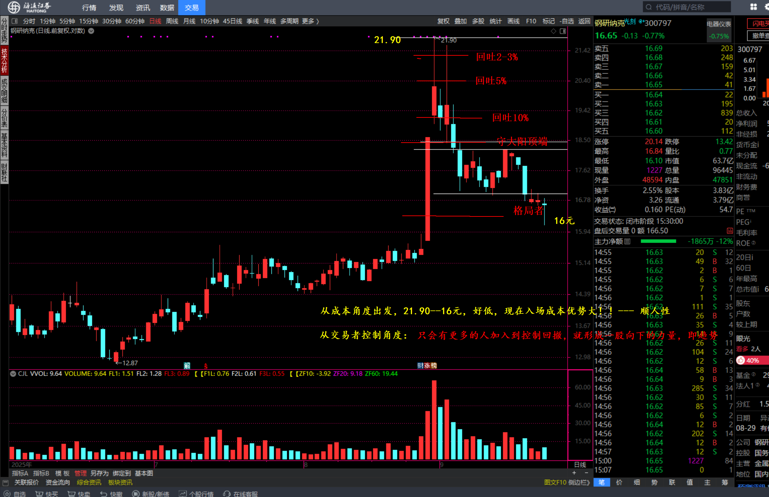Click the -自选 remove from watchlist button
This screenshot has width=769, height=497.
[567, 21]
